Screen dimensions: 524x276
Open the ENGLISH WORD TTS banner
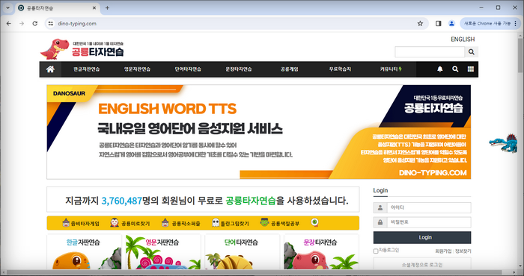point(259,132)
